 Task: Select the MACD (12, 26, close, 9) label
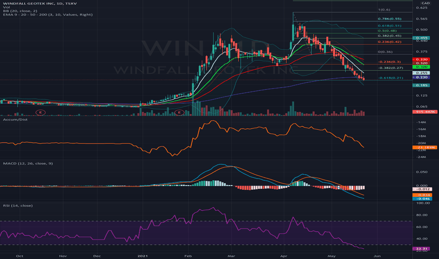click(x=28, y=163)
